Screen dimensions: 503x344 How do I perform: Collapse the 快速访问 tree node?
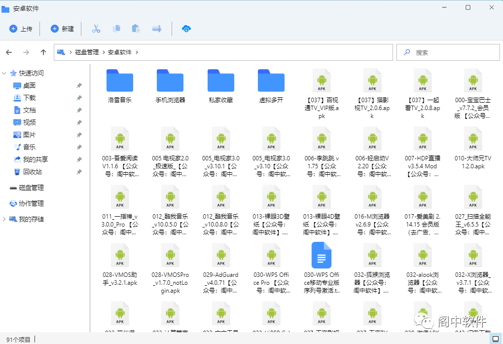click(x=4, y=73)
